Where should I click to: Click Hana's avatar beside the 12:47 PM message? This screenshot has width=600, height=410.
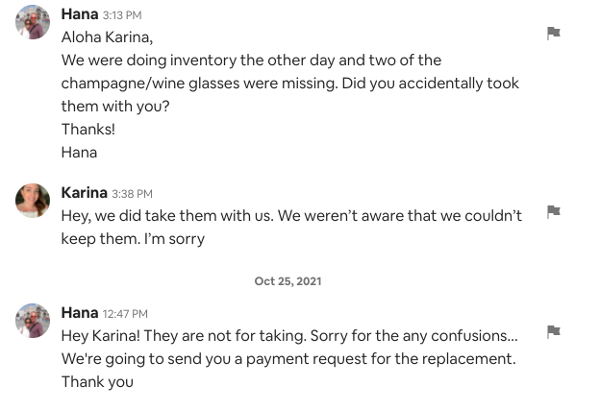[x=33, y=321]
